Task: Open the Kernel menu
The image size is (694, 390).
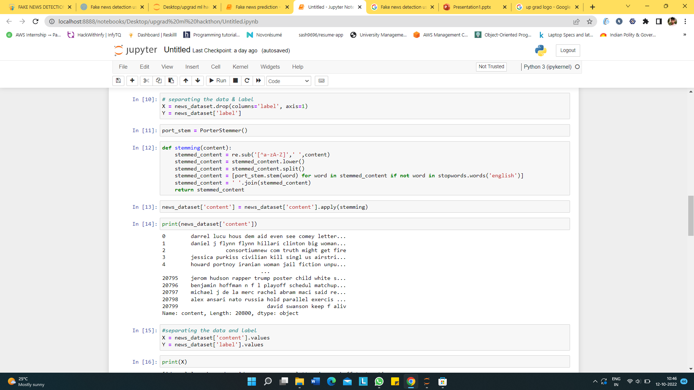Action: tap(240, 67)
